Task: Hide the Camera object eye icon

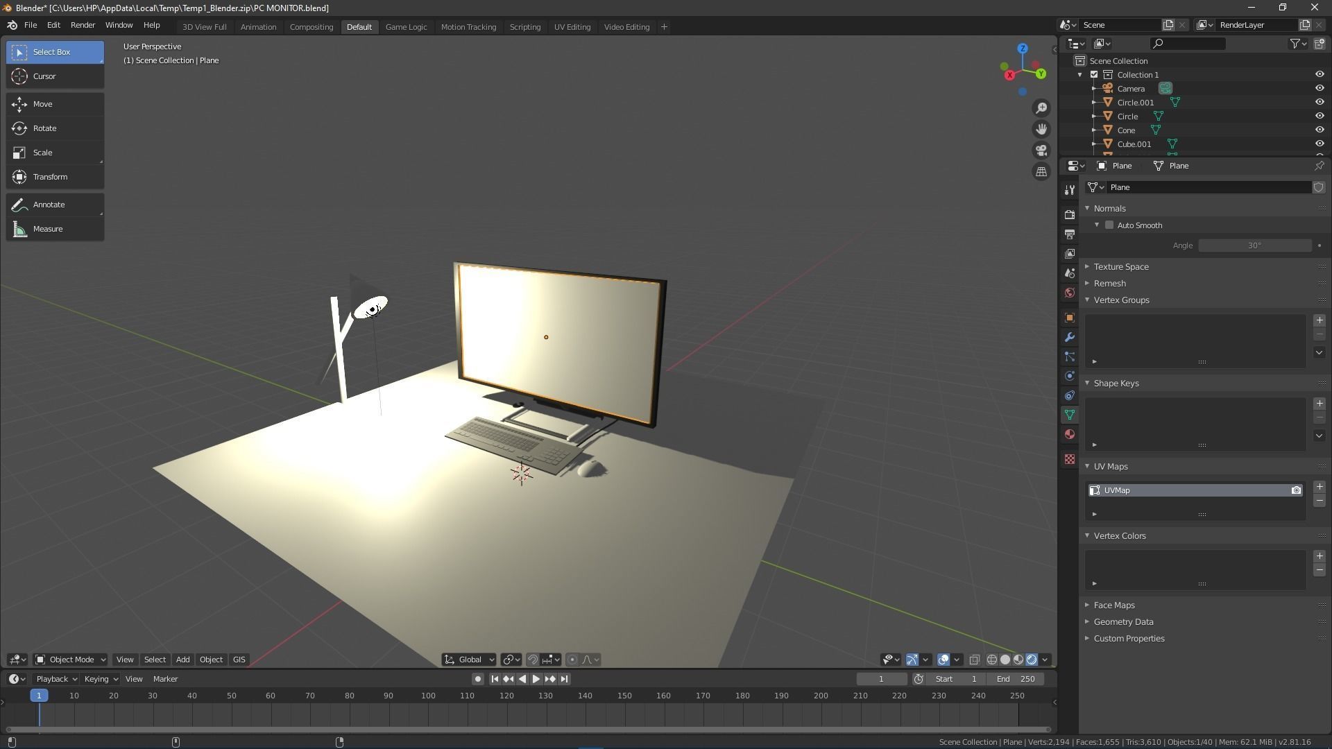Action: (x=1320, y=89)
